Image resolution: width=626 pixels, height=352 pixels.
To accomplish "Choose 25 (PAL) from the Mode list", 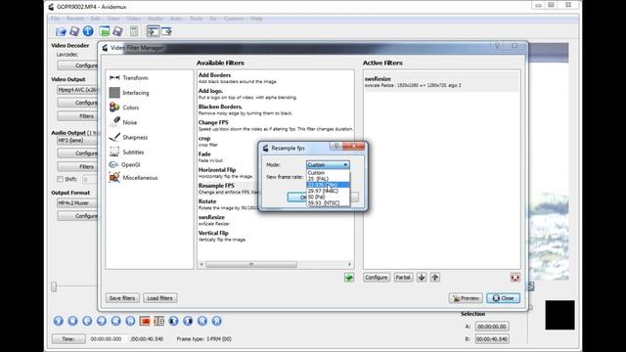I will [x=328, y=179].
